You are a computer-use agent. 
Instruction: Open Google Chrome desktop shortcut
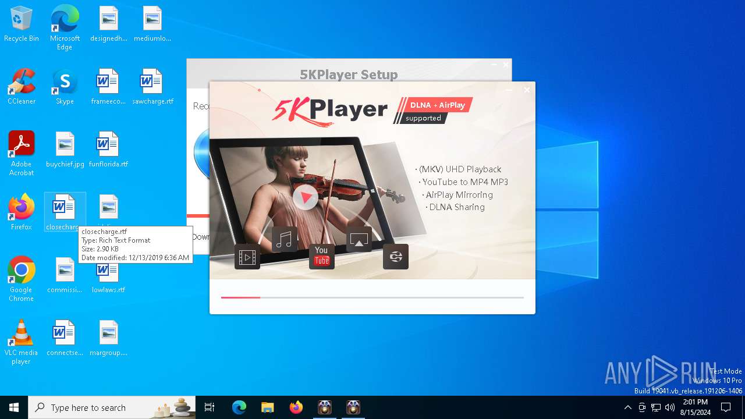click(x=22, y=279)
